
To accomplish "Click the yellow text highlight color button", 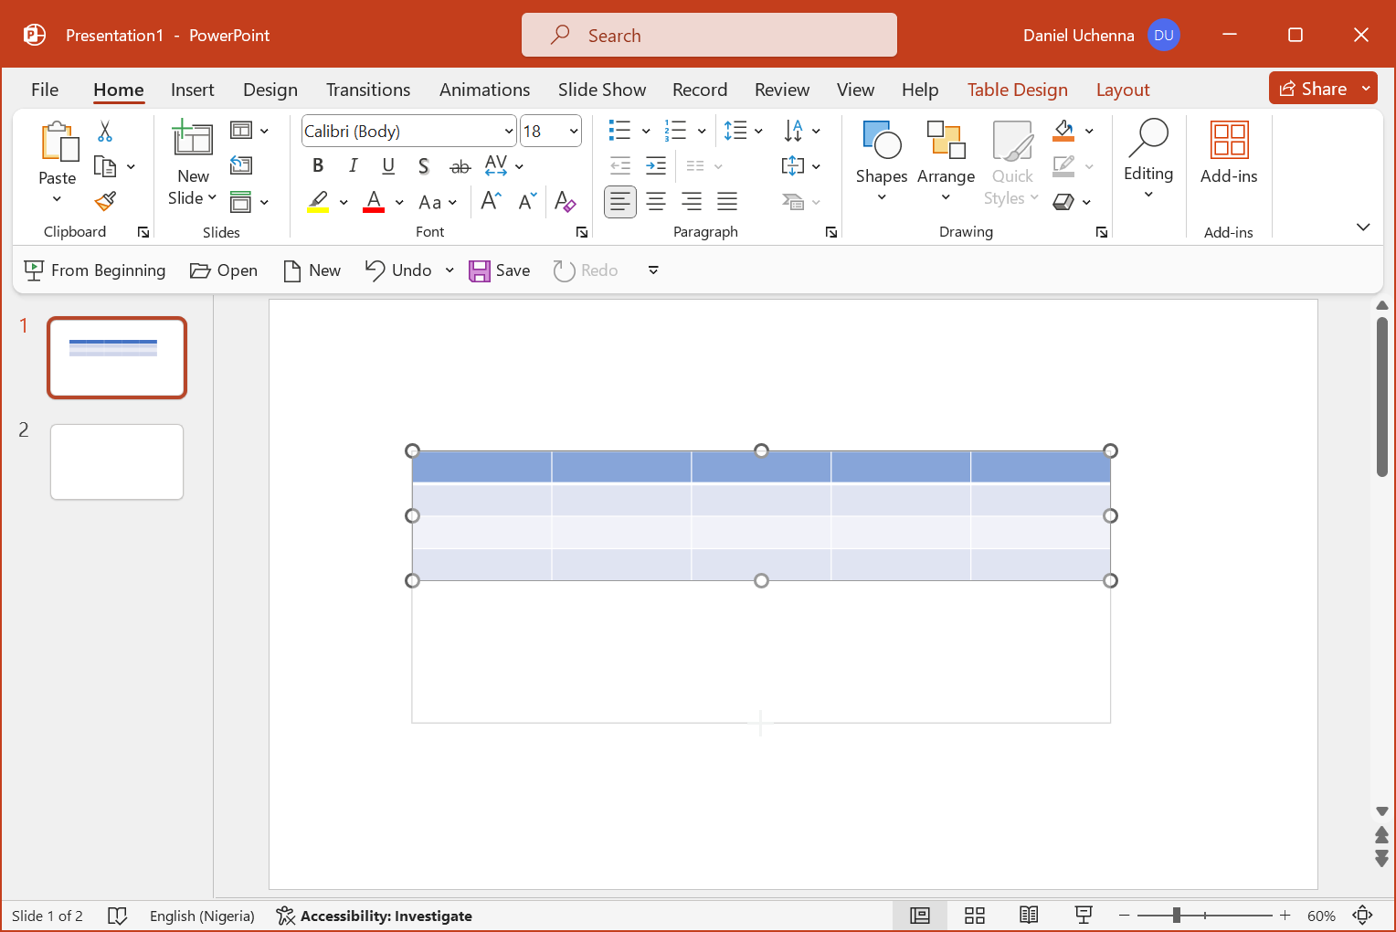I will click(x=318, y=201).
